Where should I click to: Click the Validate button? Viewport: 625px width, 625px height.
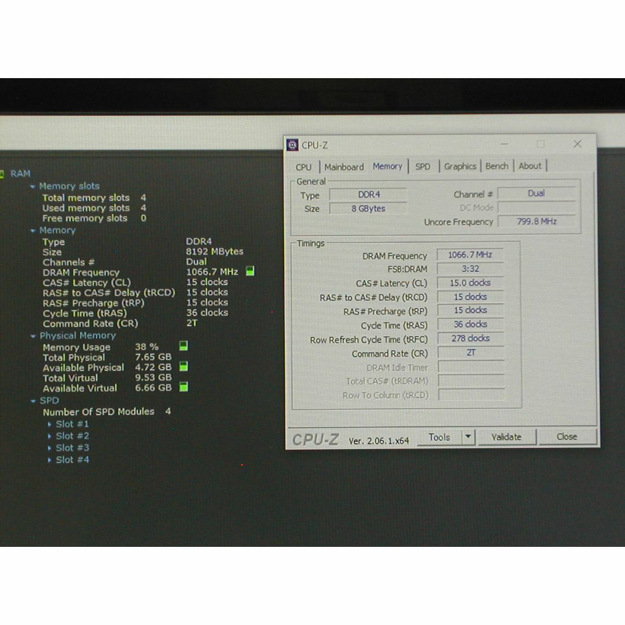pyautogui.click(x=506, y=437)
